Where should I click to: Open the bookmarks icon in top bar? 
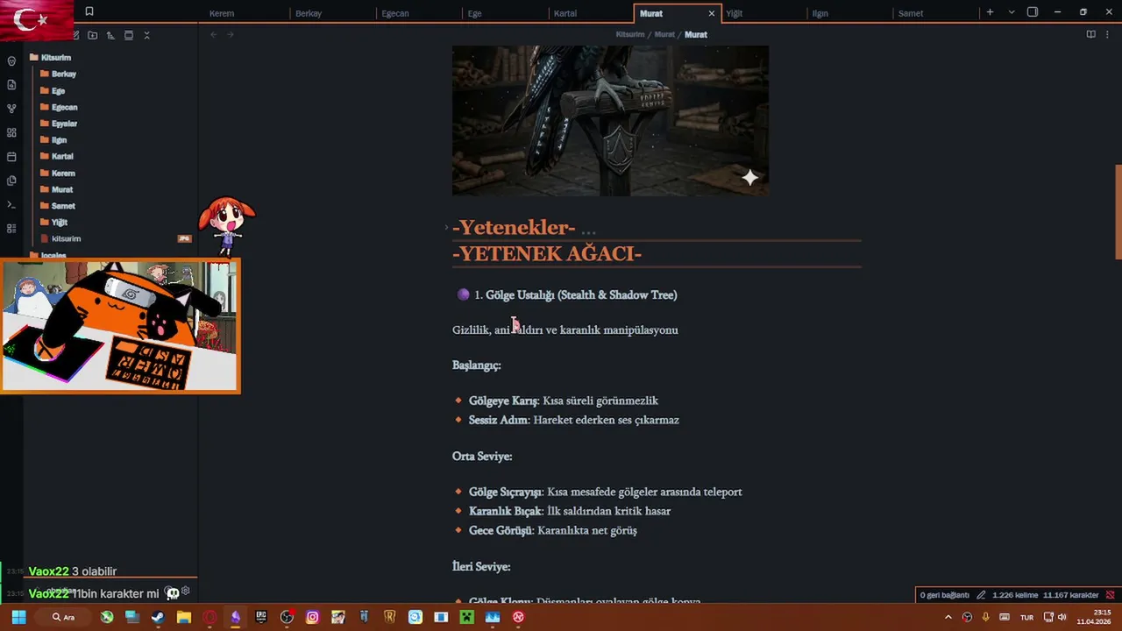89,12
